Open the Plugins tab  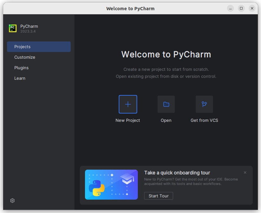(x=21, y=68)
